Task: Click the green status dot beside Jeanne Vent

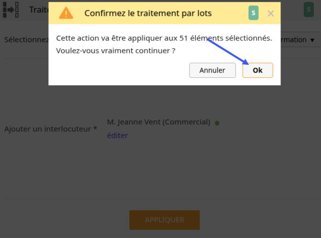Action: click(217, 123)
